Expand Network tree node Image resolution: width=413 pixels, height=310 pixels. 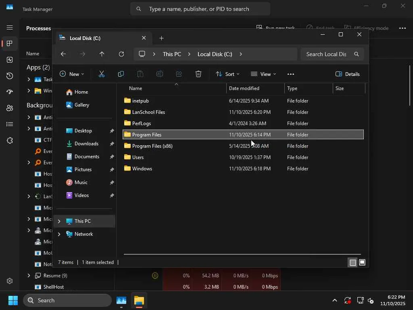tap(59, 234)
